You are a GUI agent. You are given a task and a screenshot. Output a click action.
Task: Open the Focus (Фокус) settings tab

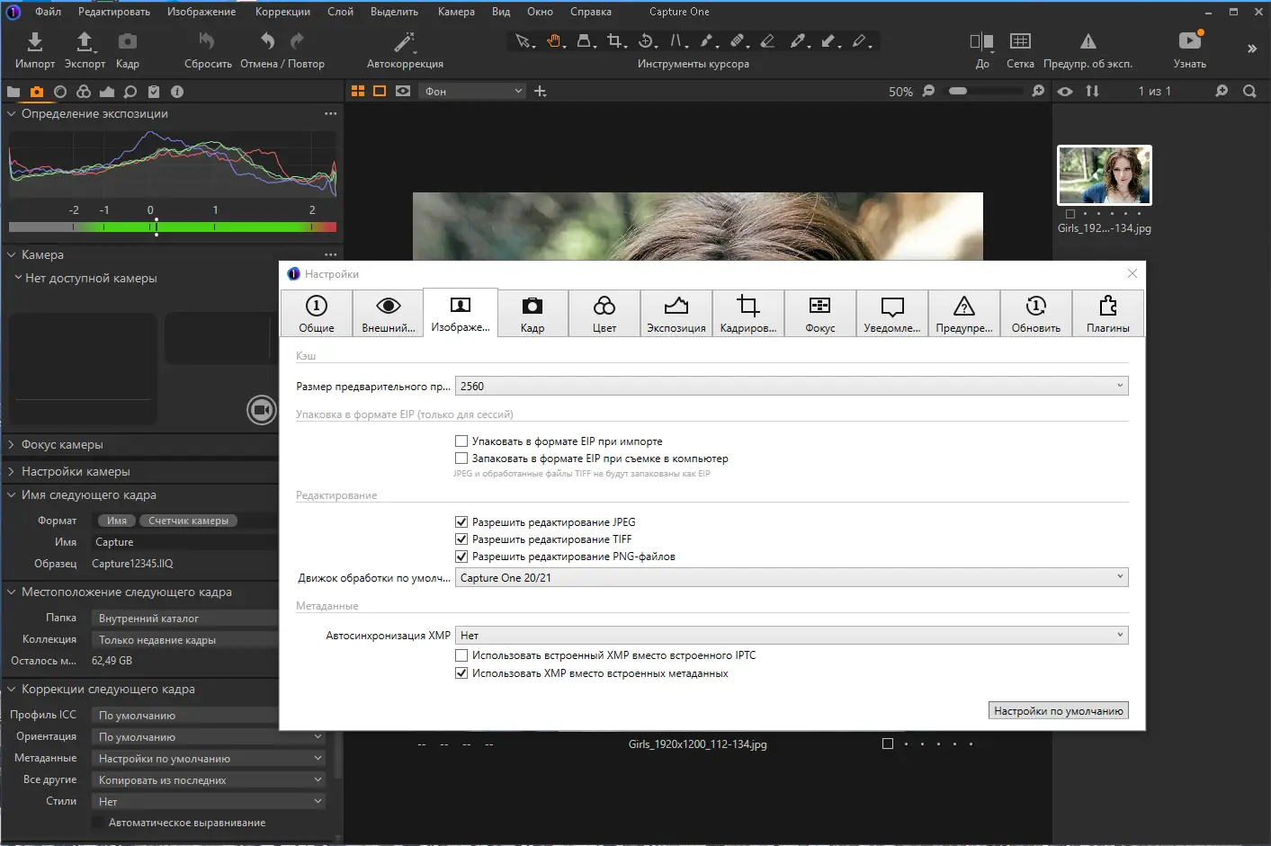coord(819,314)
